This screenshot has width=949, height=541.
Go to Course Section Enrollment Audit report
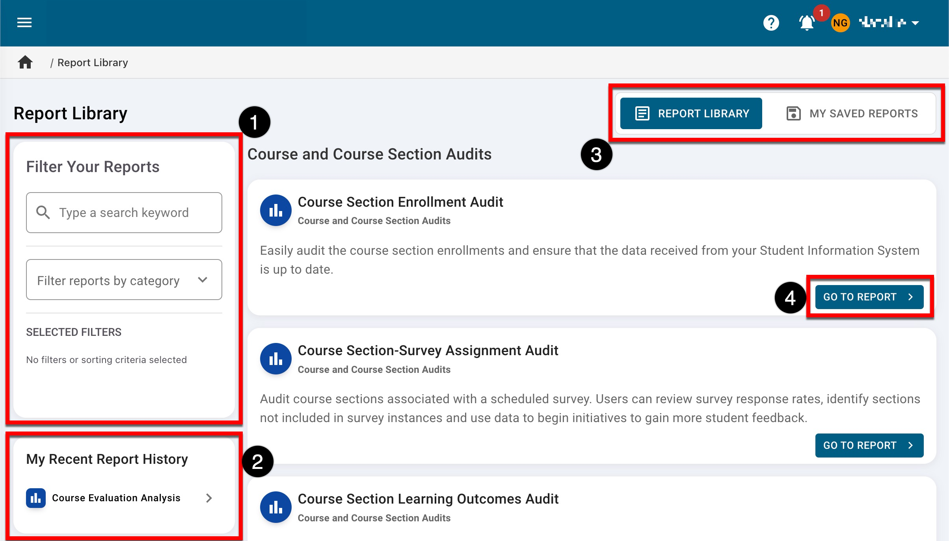pos(869,297)
